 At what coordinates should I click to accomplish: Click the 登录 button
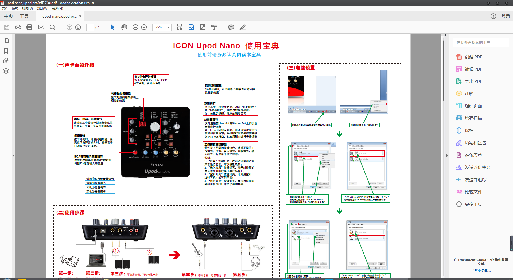505,16
